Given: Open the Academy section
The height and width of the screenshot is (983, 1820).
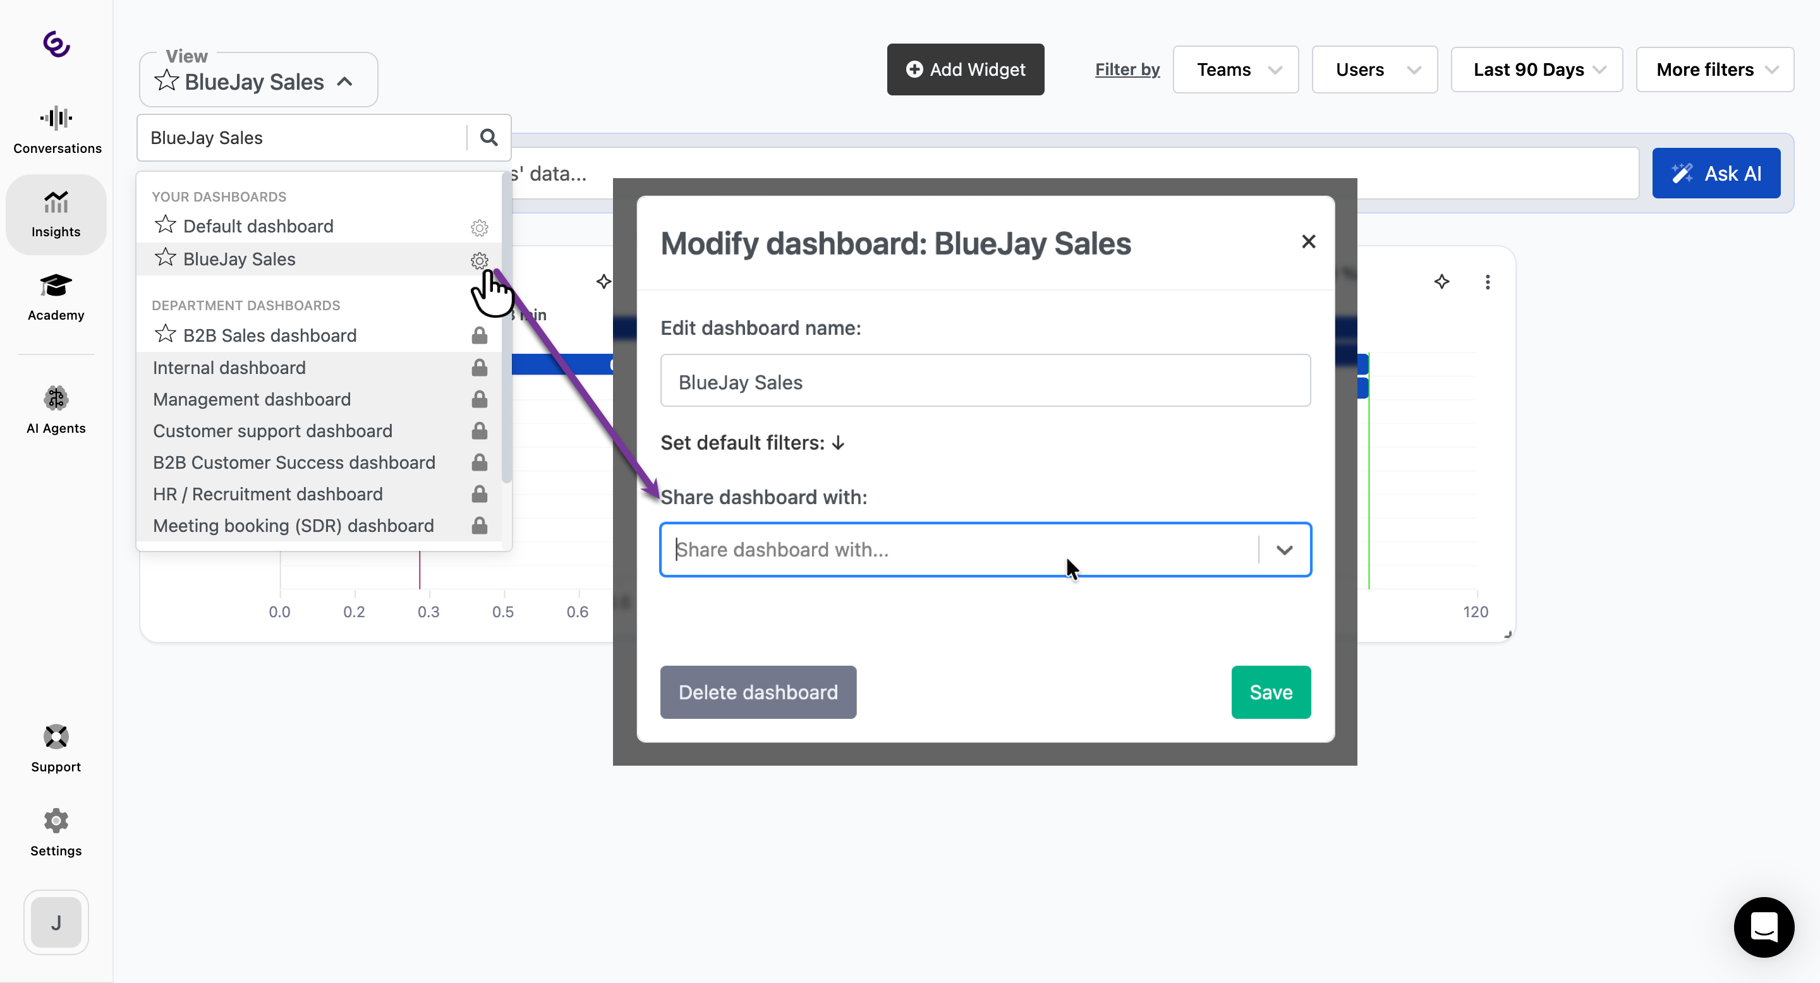Looking at the screenshot, I should tap(56, 296).
